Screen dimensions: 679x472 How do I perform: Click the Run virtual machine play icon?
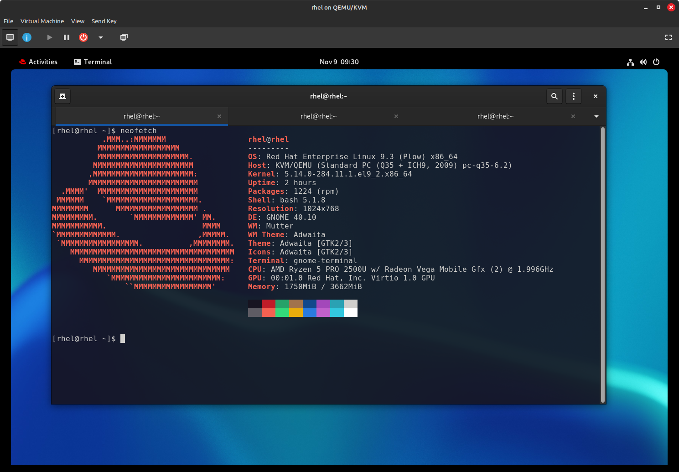[49, 37]
